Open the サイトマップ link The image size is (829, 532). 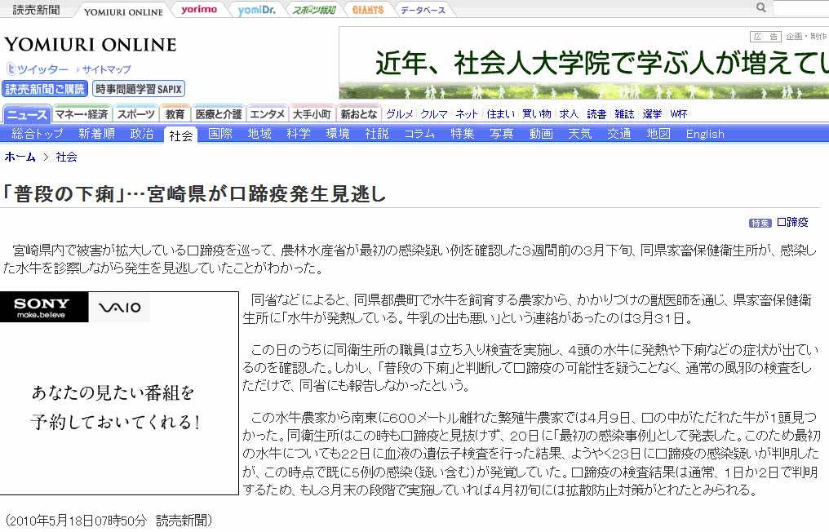point(105,69)
